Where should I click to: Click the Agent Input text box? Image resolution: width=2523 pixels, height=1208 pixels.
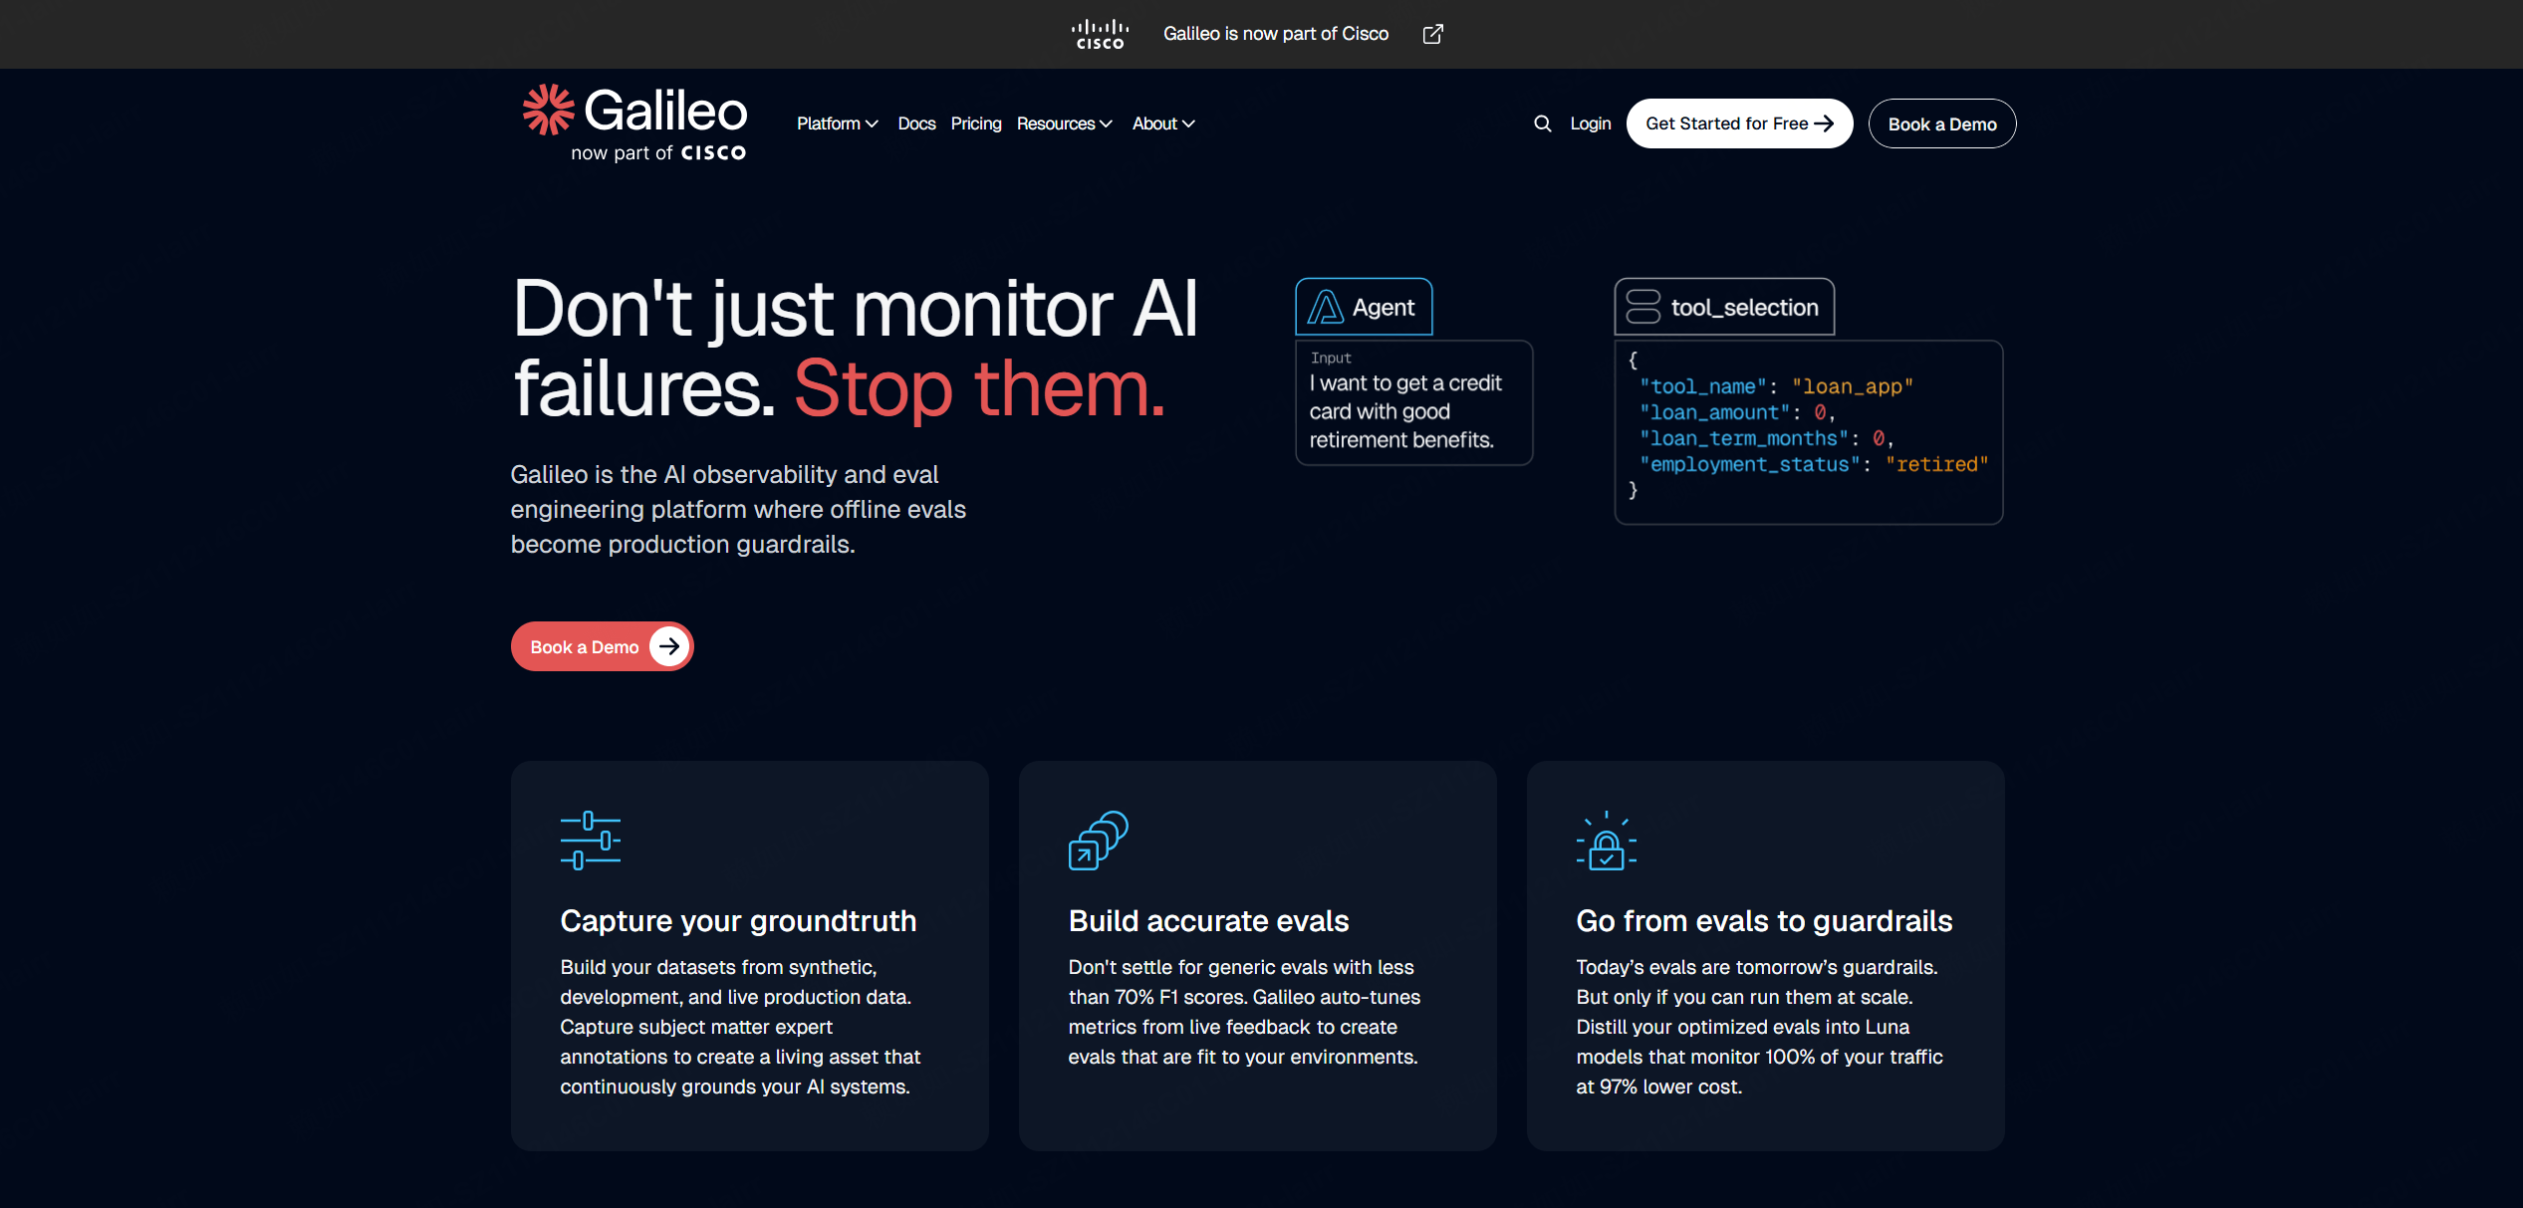tap(1413, 402)
